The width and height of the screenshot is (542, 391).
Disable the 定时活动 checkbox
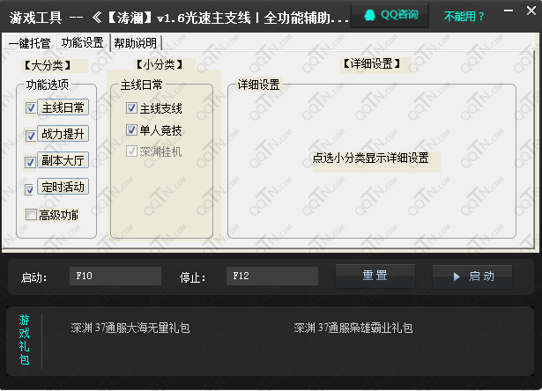click(32, 188)
